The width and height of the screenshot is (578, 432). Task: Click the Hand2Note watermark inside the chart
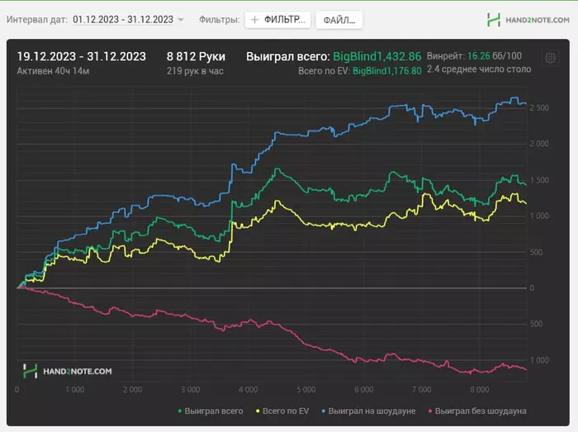tap(67, 372)
